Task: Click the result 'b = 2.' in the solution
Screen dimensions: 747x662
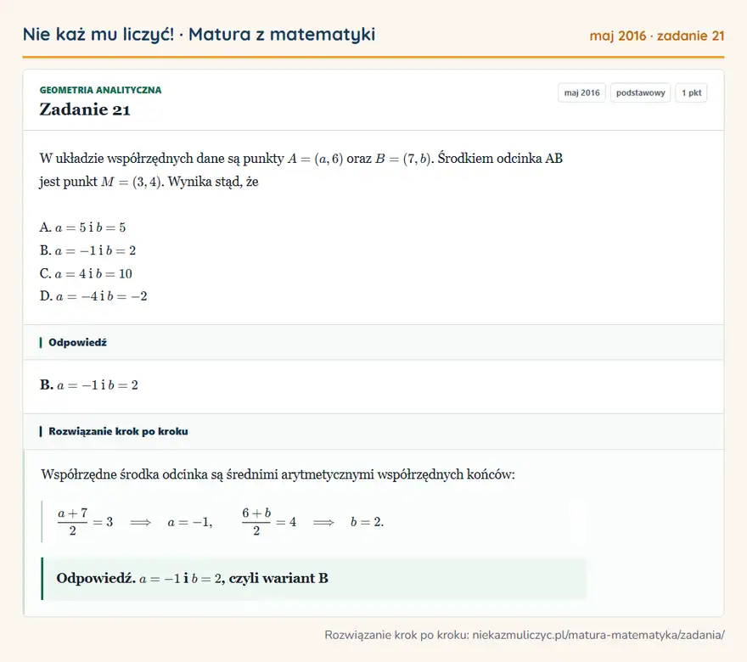Action: click(367, 522)
